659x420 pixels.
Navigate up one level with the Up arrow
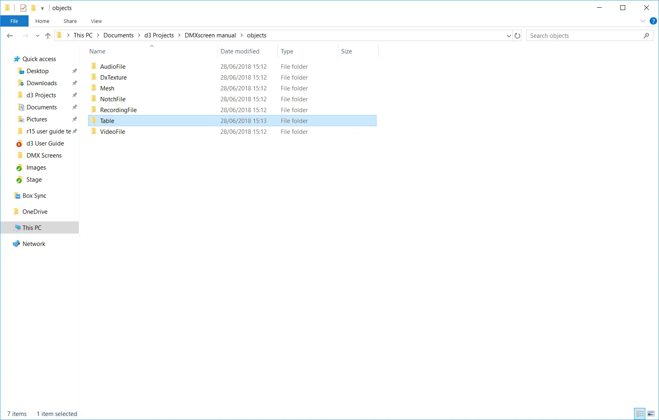pyautogui.click(x=48, y=35)
